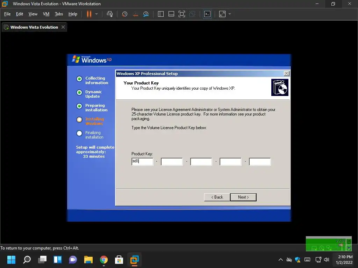Open the snapshot manager

coord(146,14)
